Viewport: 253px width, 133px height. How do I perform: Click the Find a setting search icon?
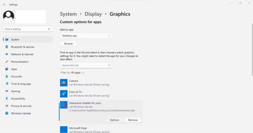click(x=49, y=29)
